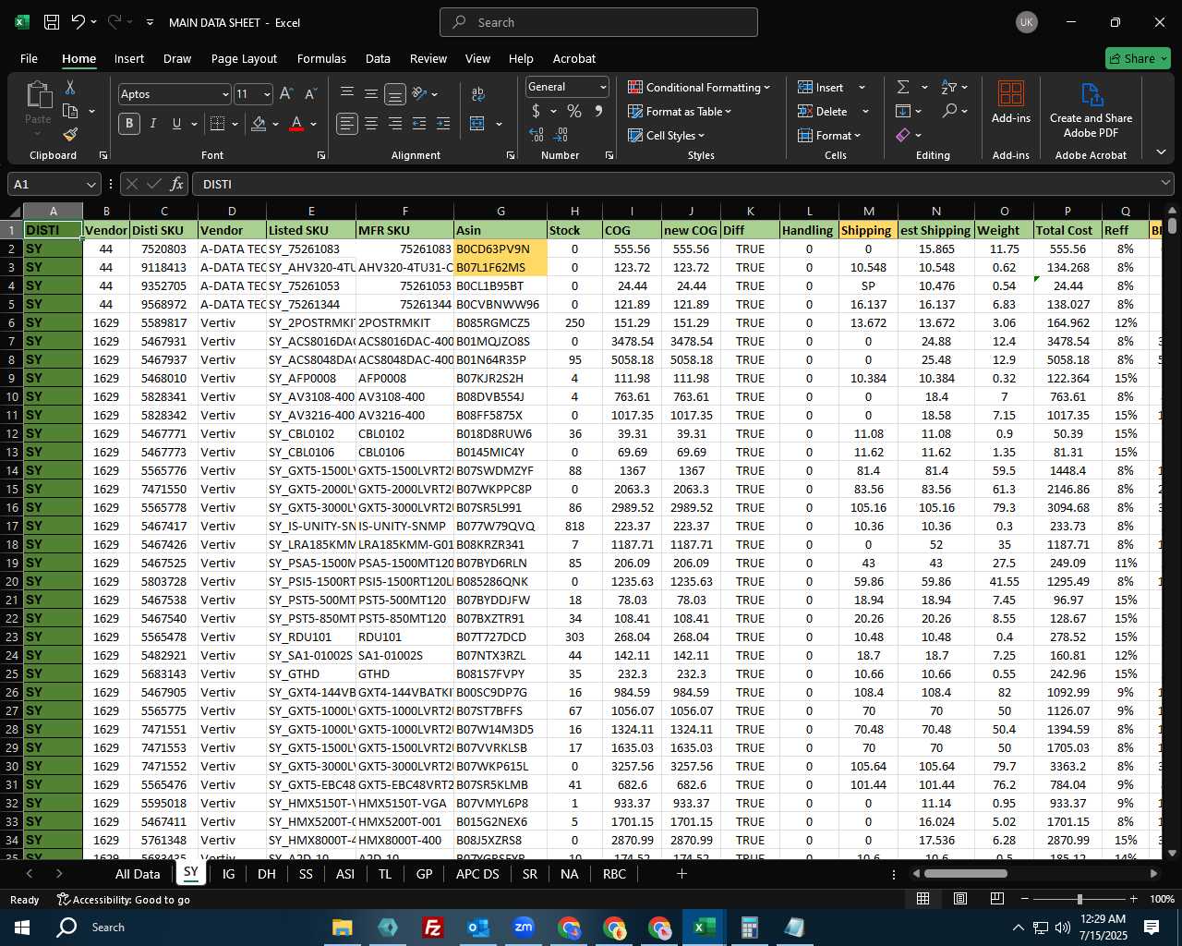Toggle Italic formatting
The width and height of the screenshot is (1182, 946).
pos(153,124)
